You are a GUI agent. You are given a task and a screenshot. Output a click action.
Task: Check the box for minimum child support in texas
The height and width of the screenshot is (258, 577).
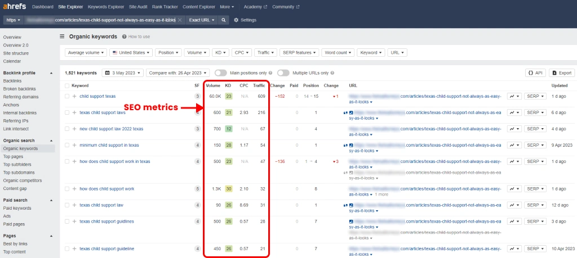click(x=67, y=145)
